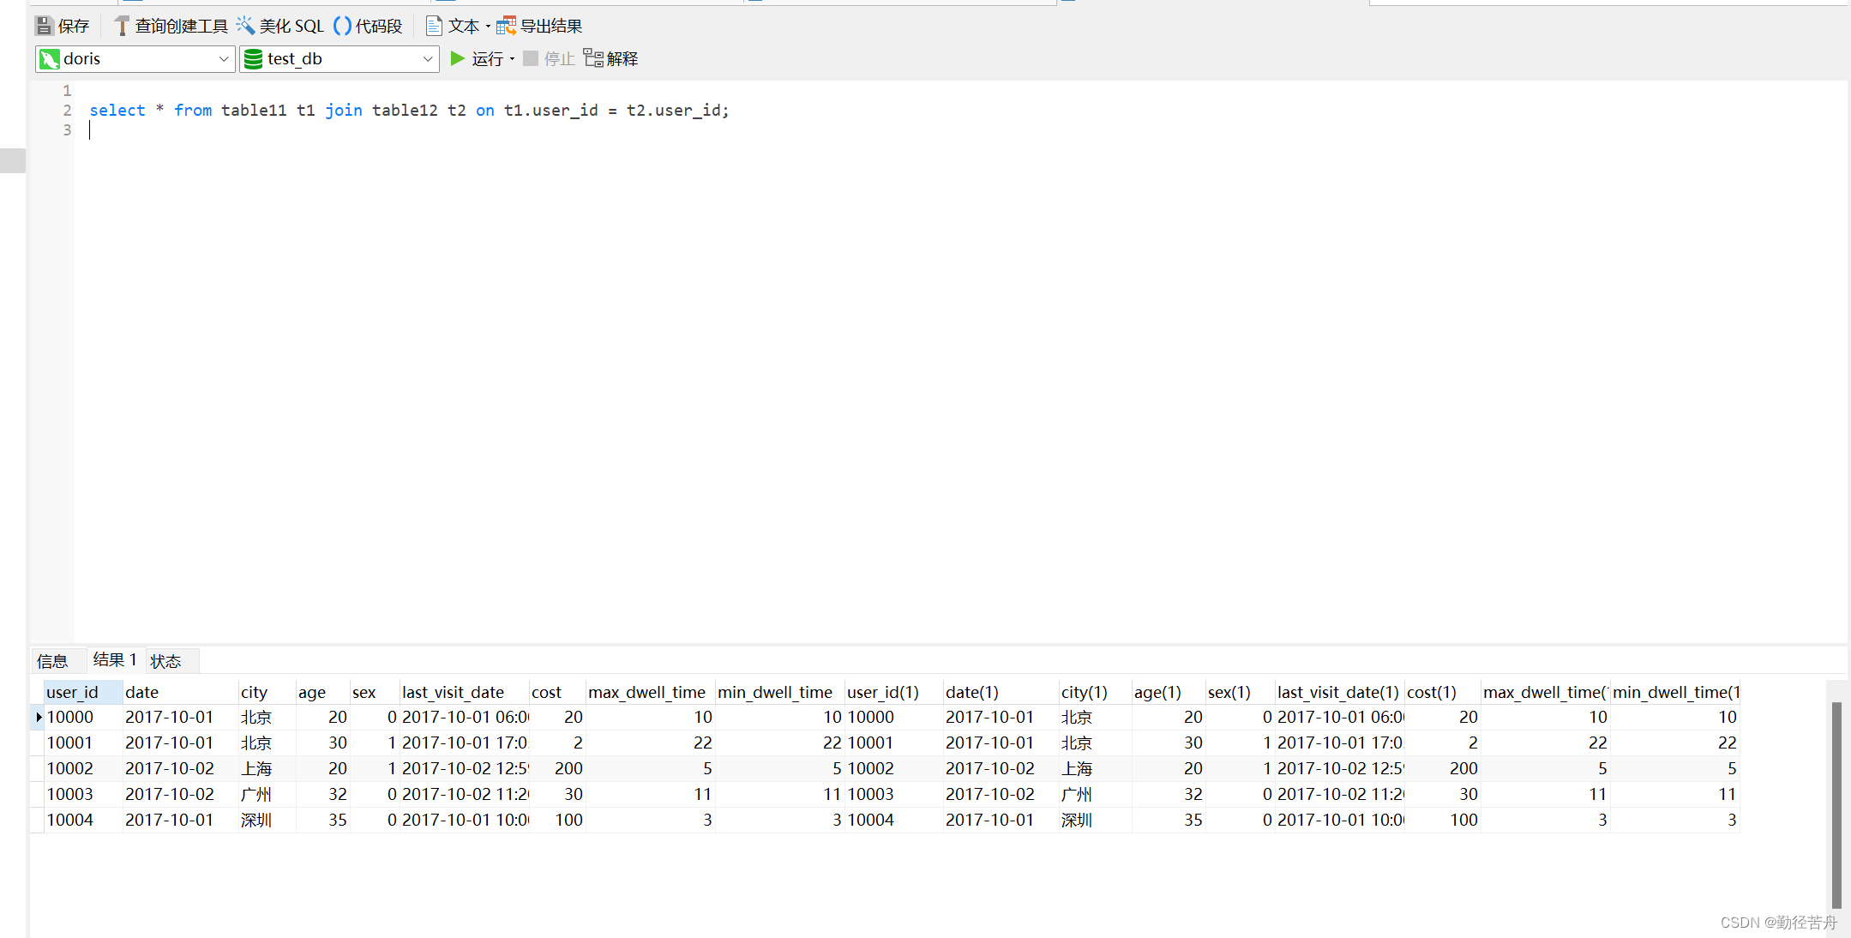The width and height of the screenshot is (1851, 938).
Task: Click the age column header
Action: (x=322, y=692)
